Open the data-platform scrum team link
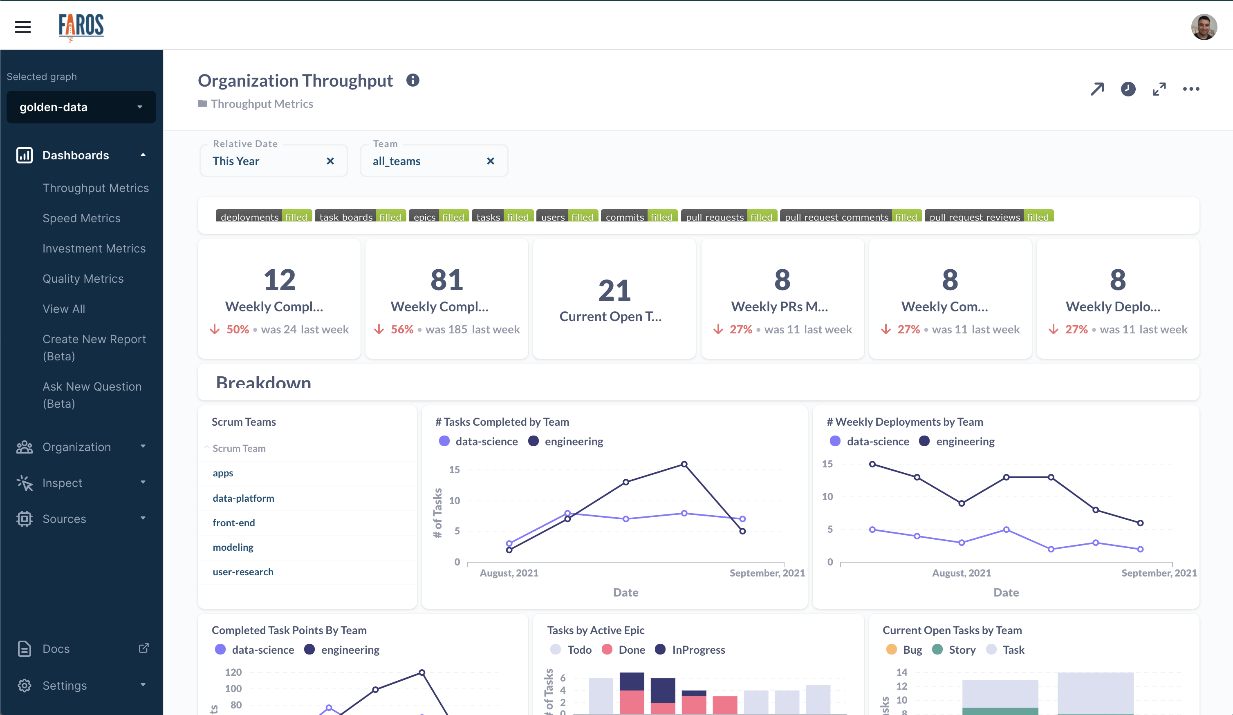 243,498
